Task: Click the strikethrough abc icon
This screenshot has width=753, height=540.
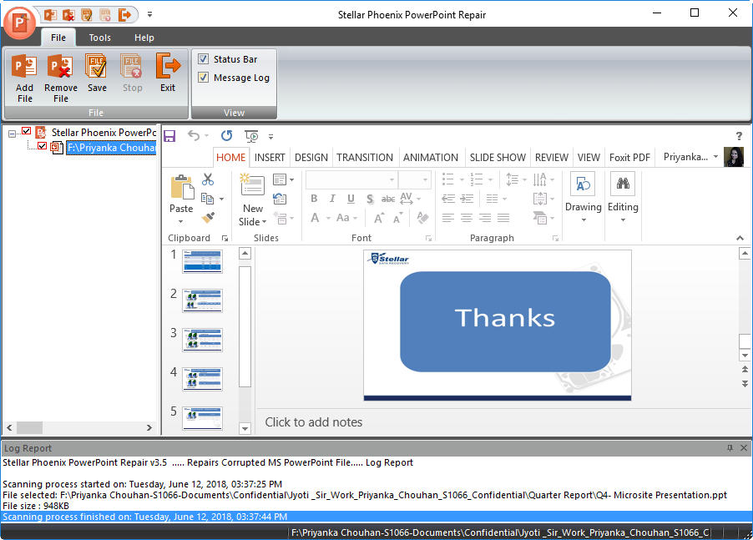Action: click(388, 199)
